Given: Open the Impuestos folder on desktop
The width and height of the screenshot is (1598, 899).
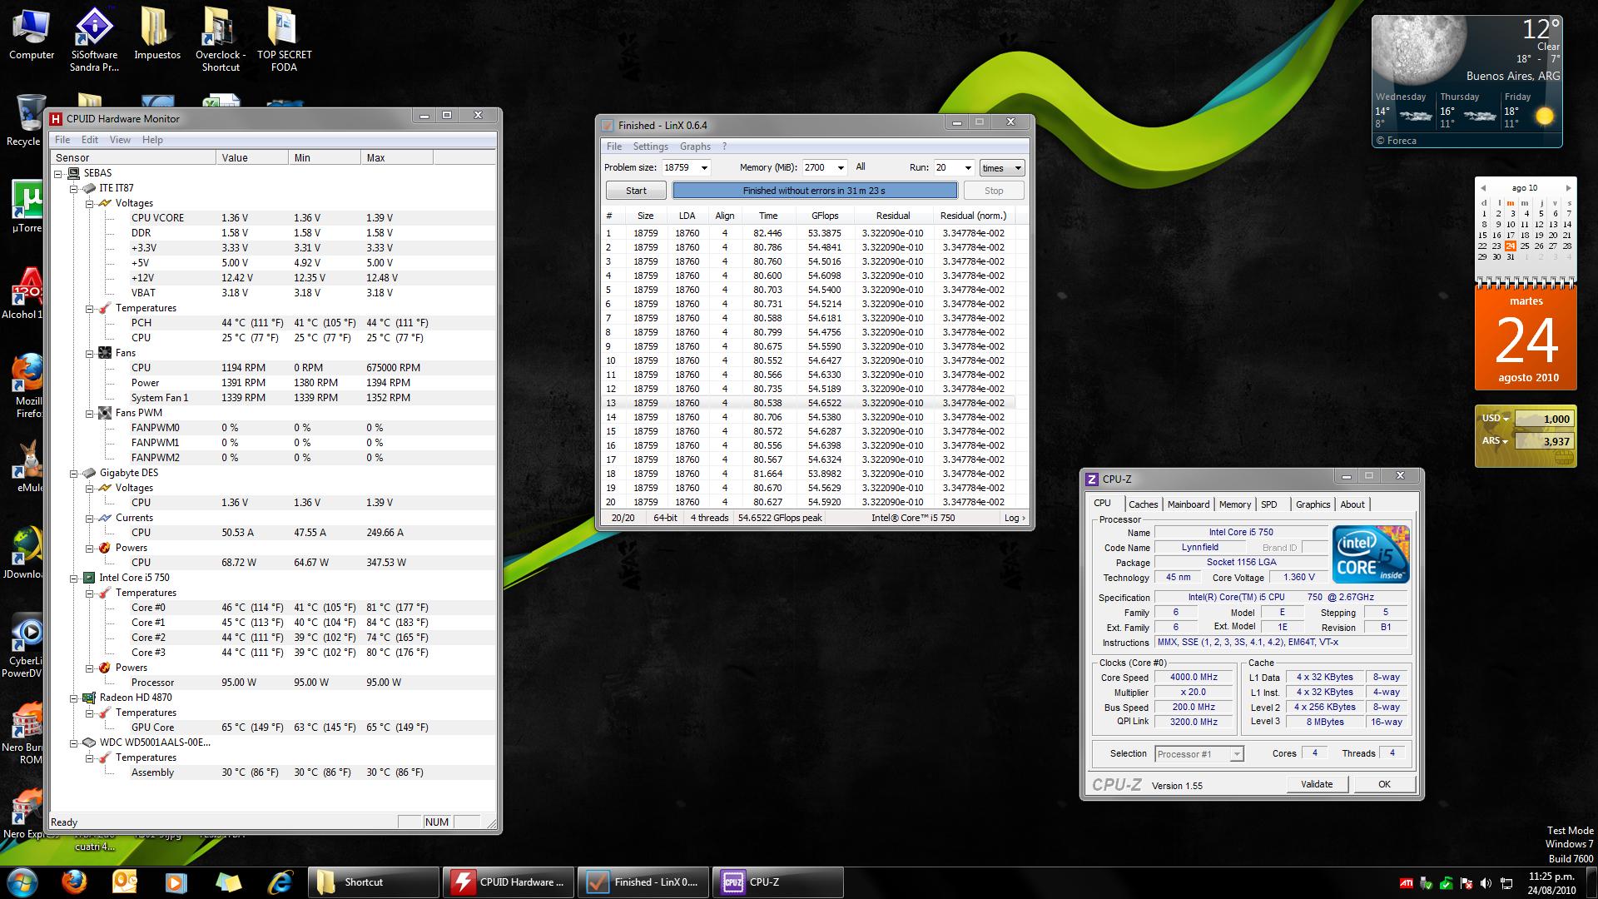Looking at the screenshot, I should click(x=156, y=33).
